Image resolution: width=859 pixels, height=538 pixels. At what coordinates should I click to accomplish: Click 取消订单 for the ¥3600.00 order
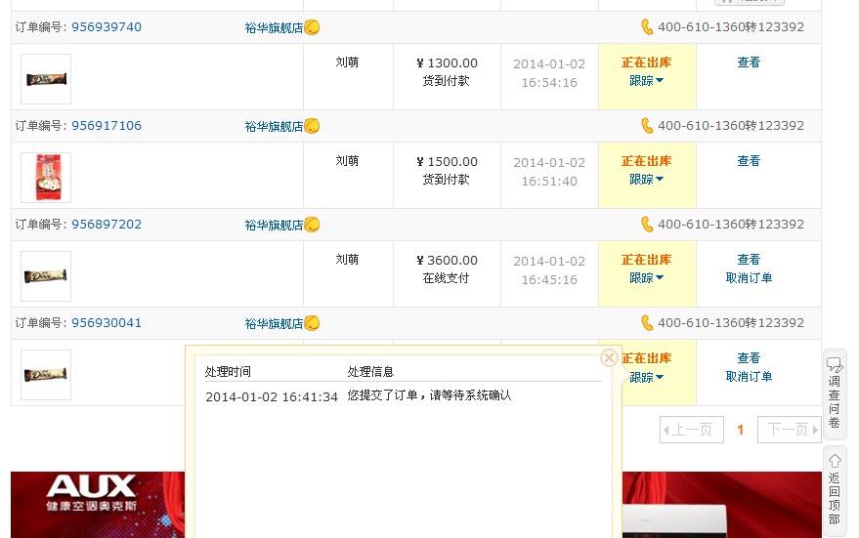coord(749,277)
